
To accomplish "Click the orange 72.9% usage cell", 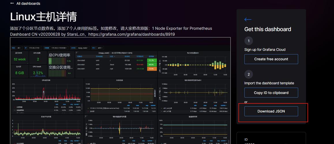I will point(152,69).
